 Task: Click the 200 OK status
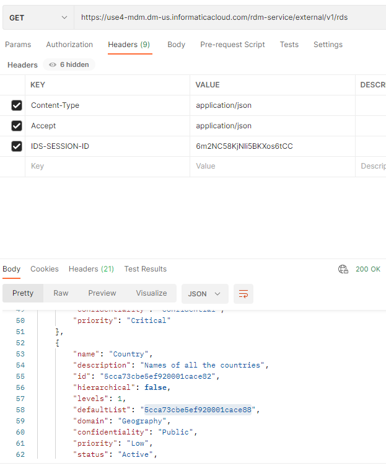coord(368,269)
